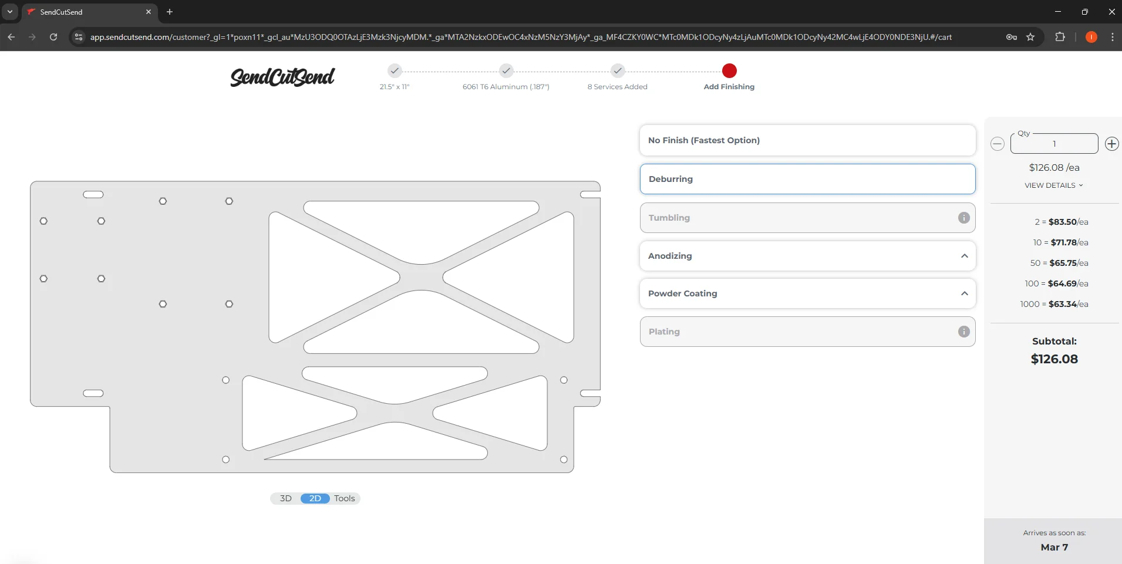Expand VIEW DETAILS pricing dropdown
The width and height of the screenshot is (1122, 564).
tap(1053, 185)
